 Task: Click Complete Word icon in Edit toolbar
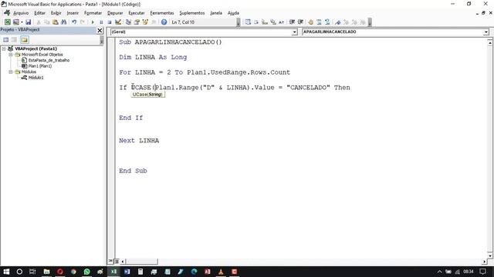tap(281, 22)
